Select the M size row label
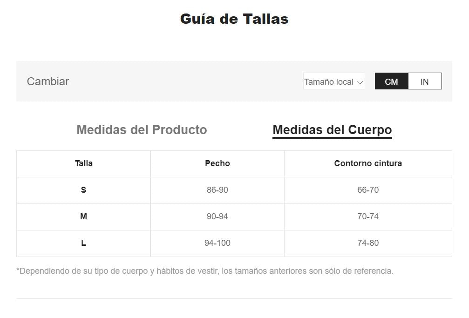469x318 pixels. pos(84,217)
